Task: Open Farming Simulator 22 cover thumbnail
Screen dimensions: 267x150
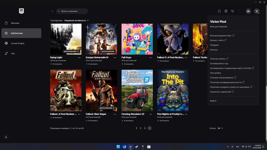Action: pos(137,90)
